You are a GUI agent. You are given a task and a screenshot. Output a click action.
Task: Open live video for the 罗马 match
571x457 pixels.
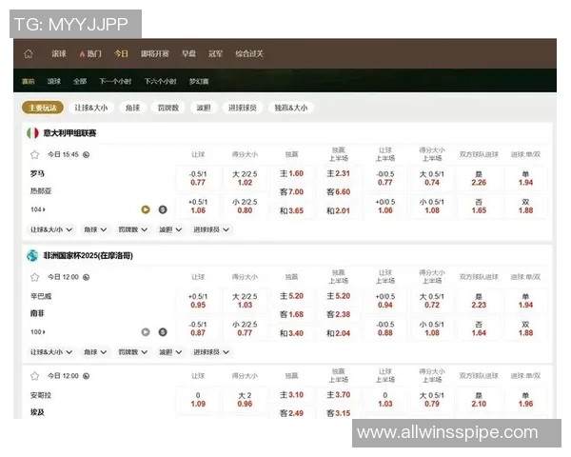coord(146,209)
